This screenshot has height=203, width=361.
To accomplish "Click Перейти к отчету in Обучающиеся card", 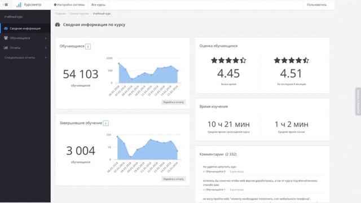I will tap(173, 102).
